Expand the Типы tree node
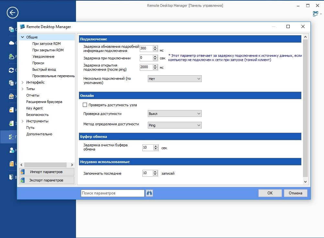This screenshot has height=238, width=324. [x=23, y=89]
